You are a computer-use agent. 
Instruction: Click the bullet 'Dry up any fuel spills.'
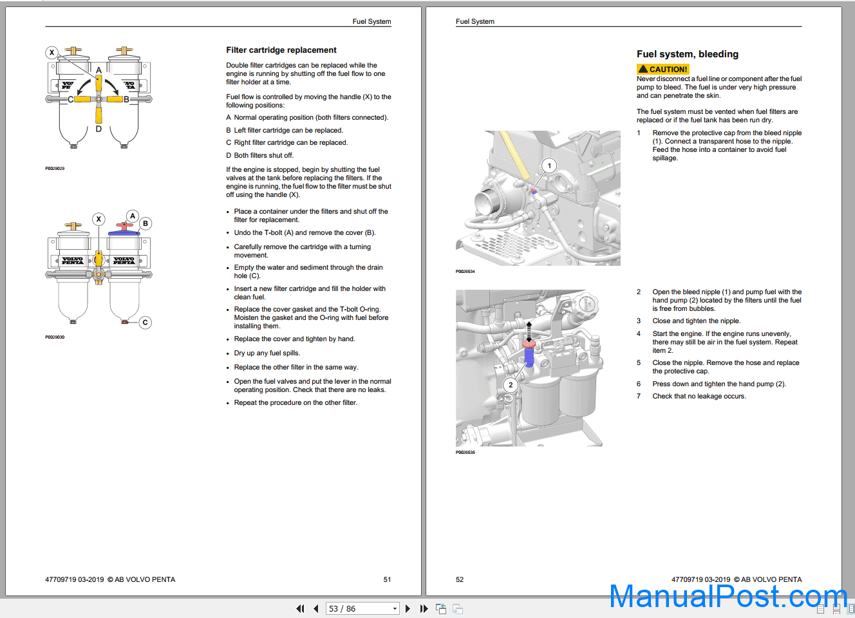pos(267,353)
